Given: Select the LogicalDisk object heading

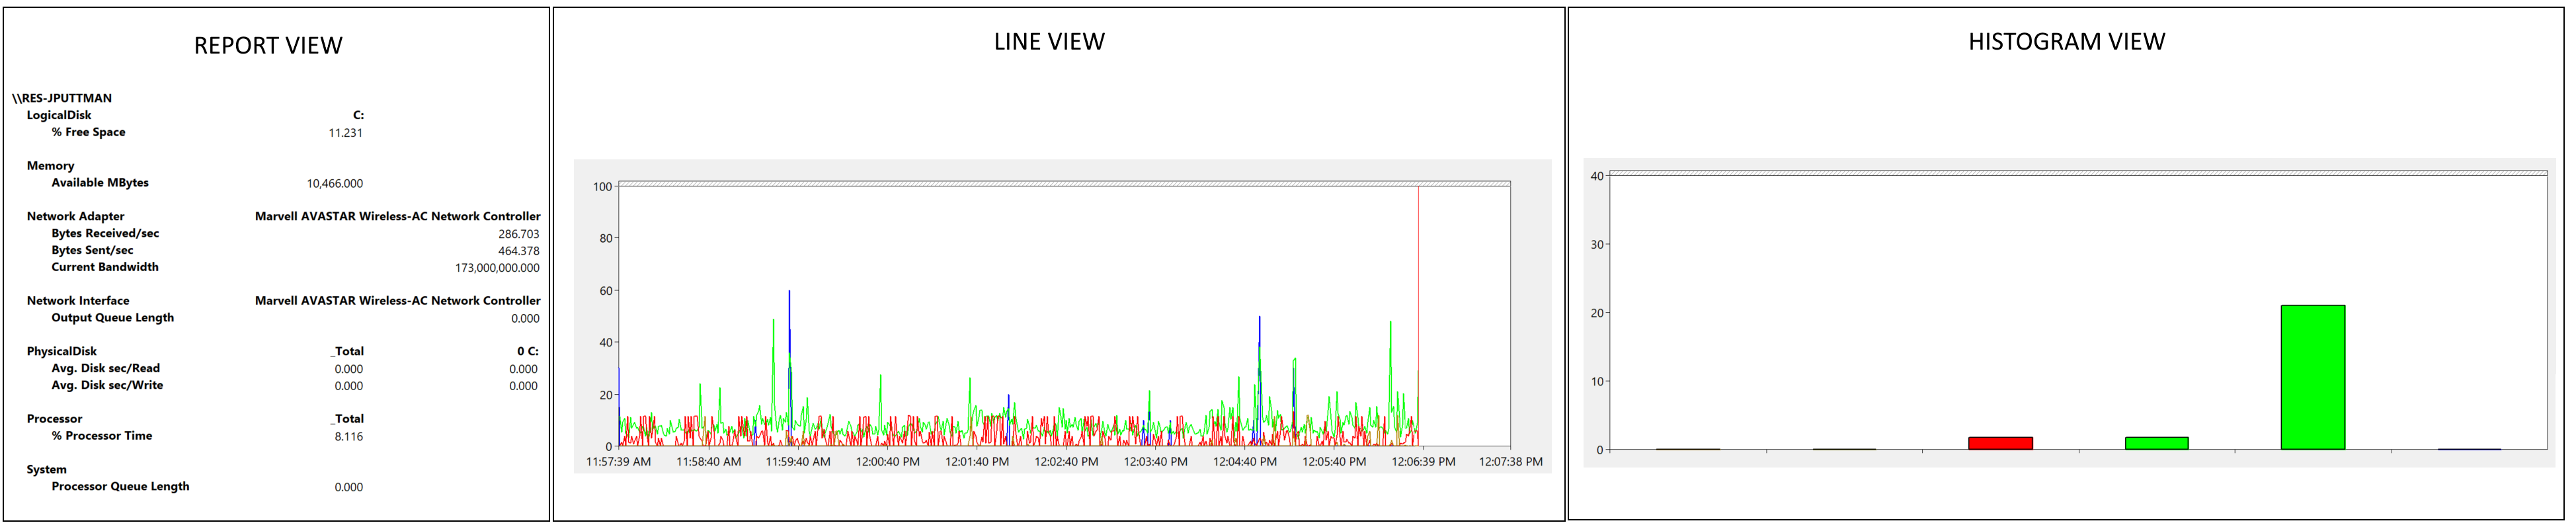Looking at the screenshot, I should [59, 115].
